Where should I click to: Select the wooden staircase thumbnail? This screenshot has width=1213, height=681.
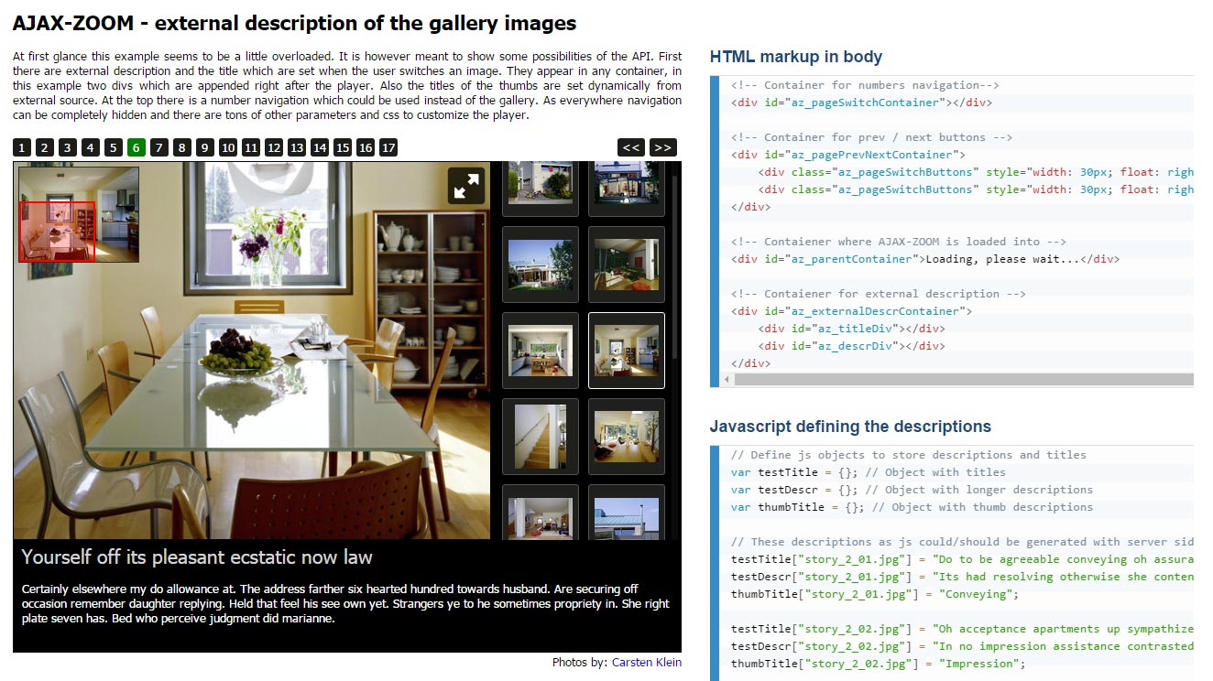click(x=541, y=437)
